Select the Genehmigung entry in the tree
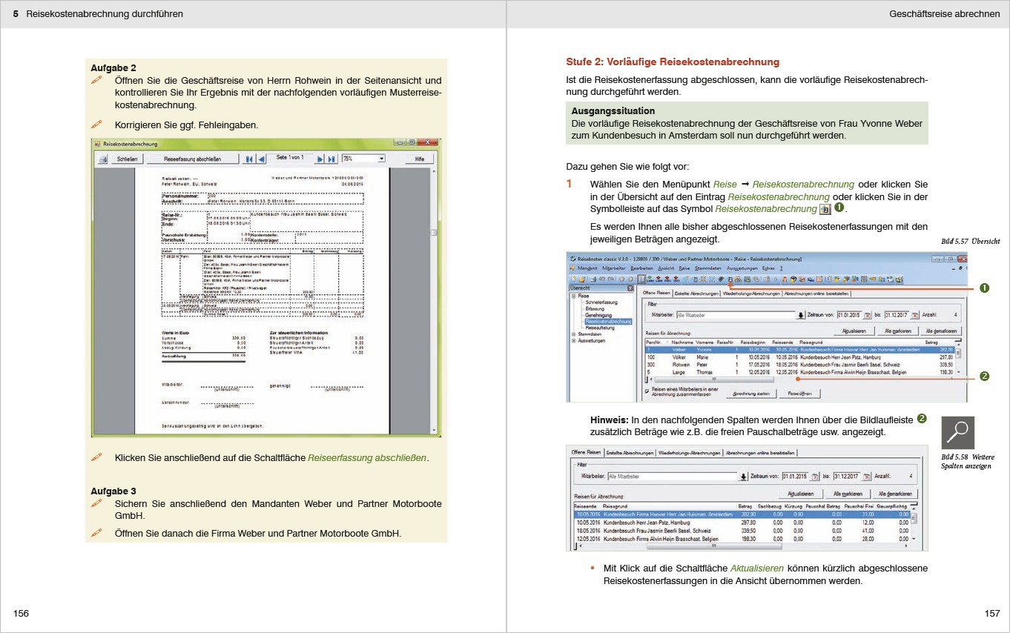1010x633 pixels. coord(598,315)
